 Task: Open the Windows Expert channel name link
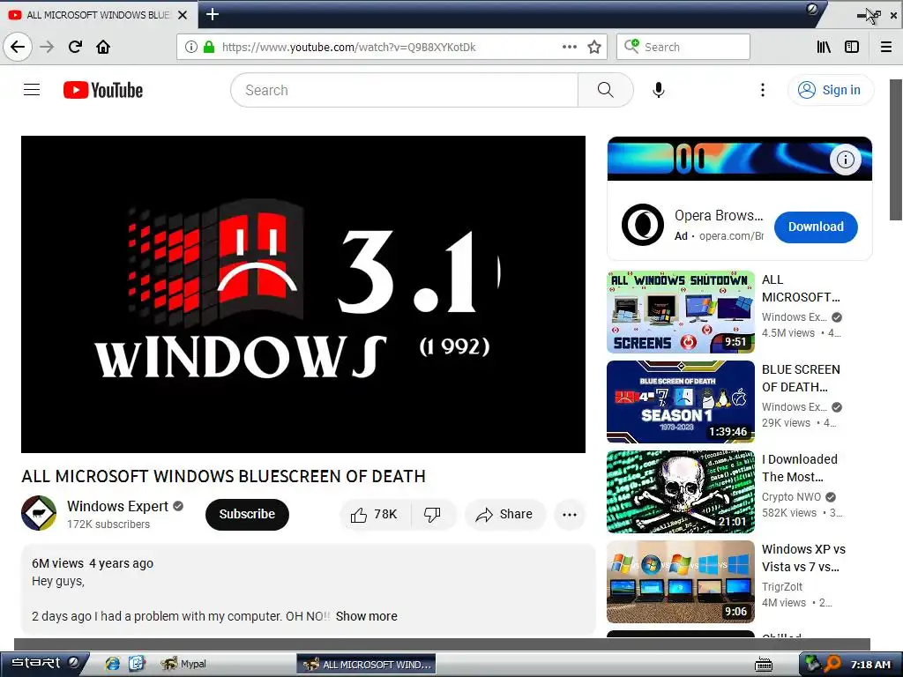[x=117, y=506]
